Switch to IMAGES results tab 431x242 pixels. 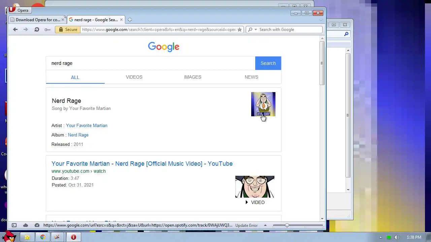pos(193,77)
